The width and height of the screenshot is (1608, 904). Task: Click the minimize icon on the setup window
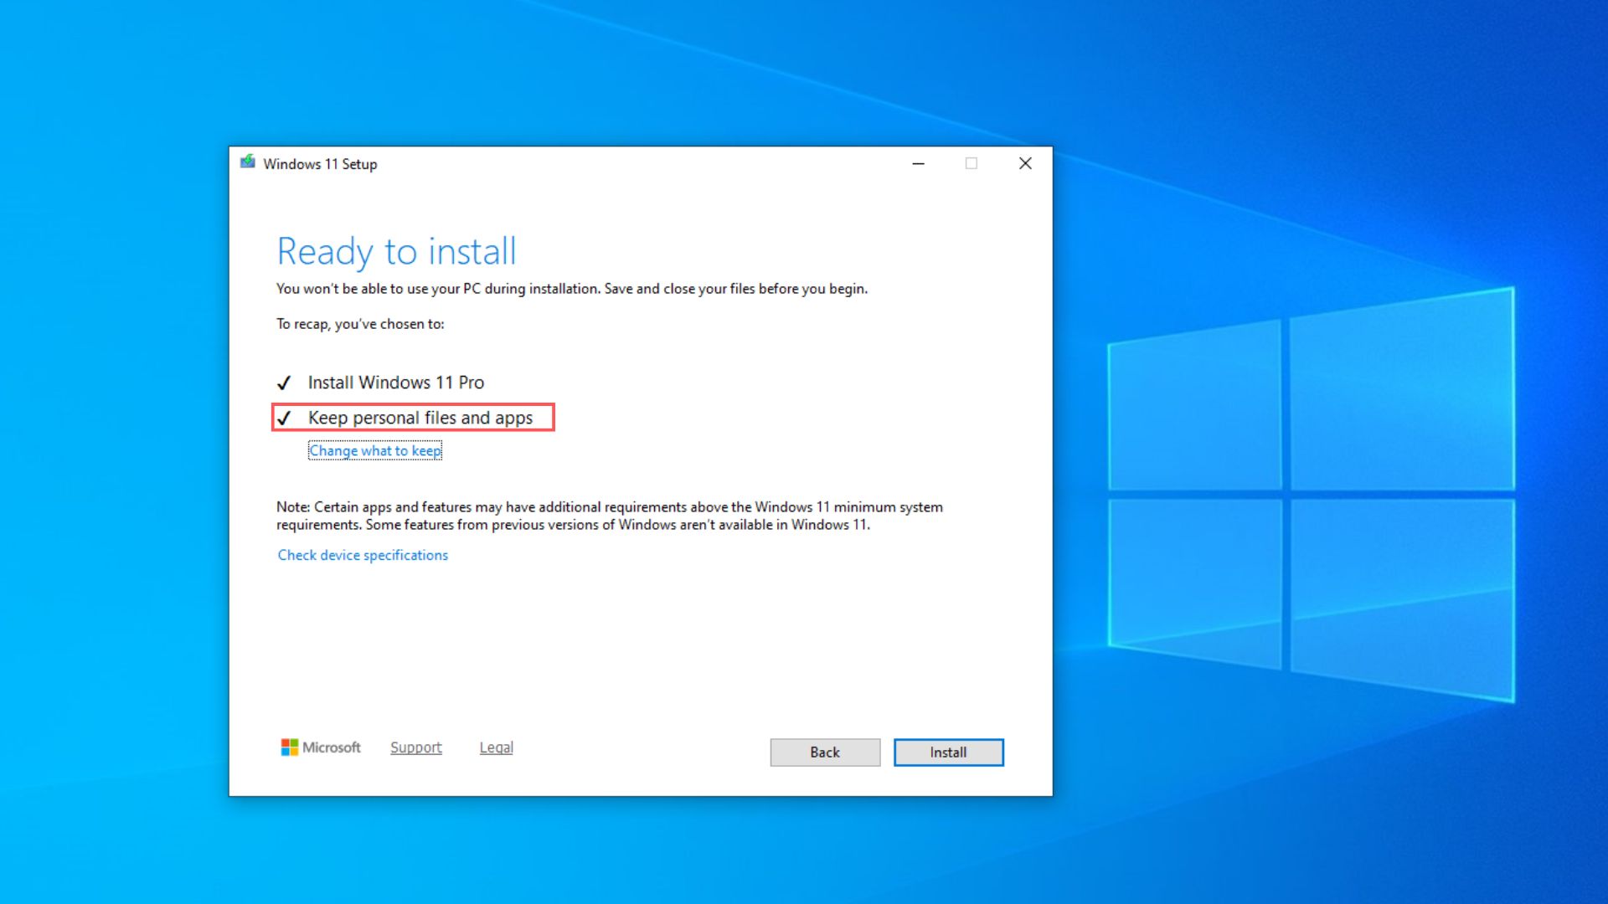click(917, 163)
